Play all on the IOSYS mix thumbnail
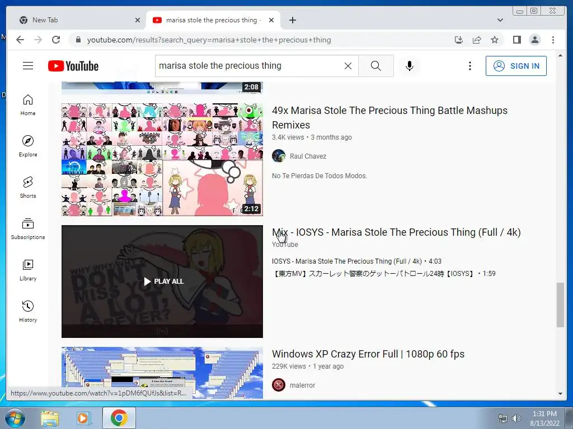Image resolution: width=573 pixels, height=429 pixels. pos(162,282)
